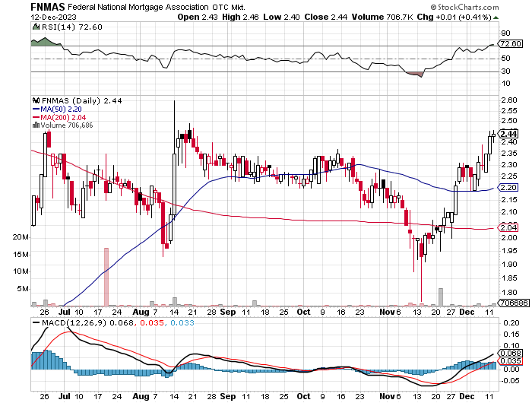Viewport: 532px width, 403px height.
Task: Click the 20M volume axis label
Action: 21,237
